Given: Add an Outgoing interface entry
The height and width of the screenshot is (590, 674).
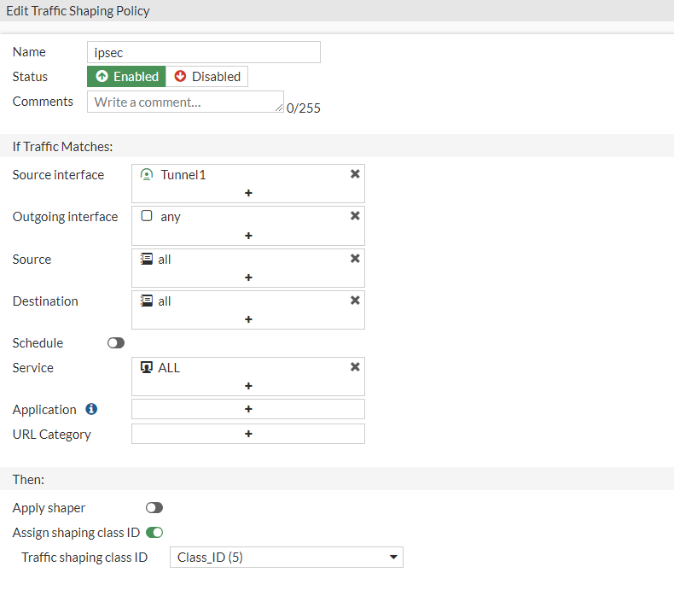Looking at the screenshot, I should 248,236.
